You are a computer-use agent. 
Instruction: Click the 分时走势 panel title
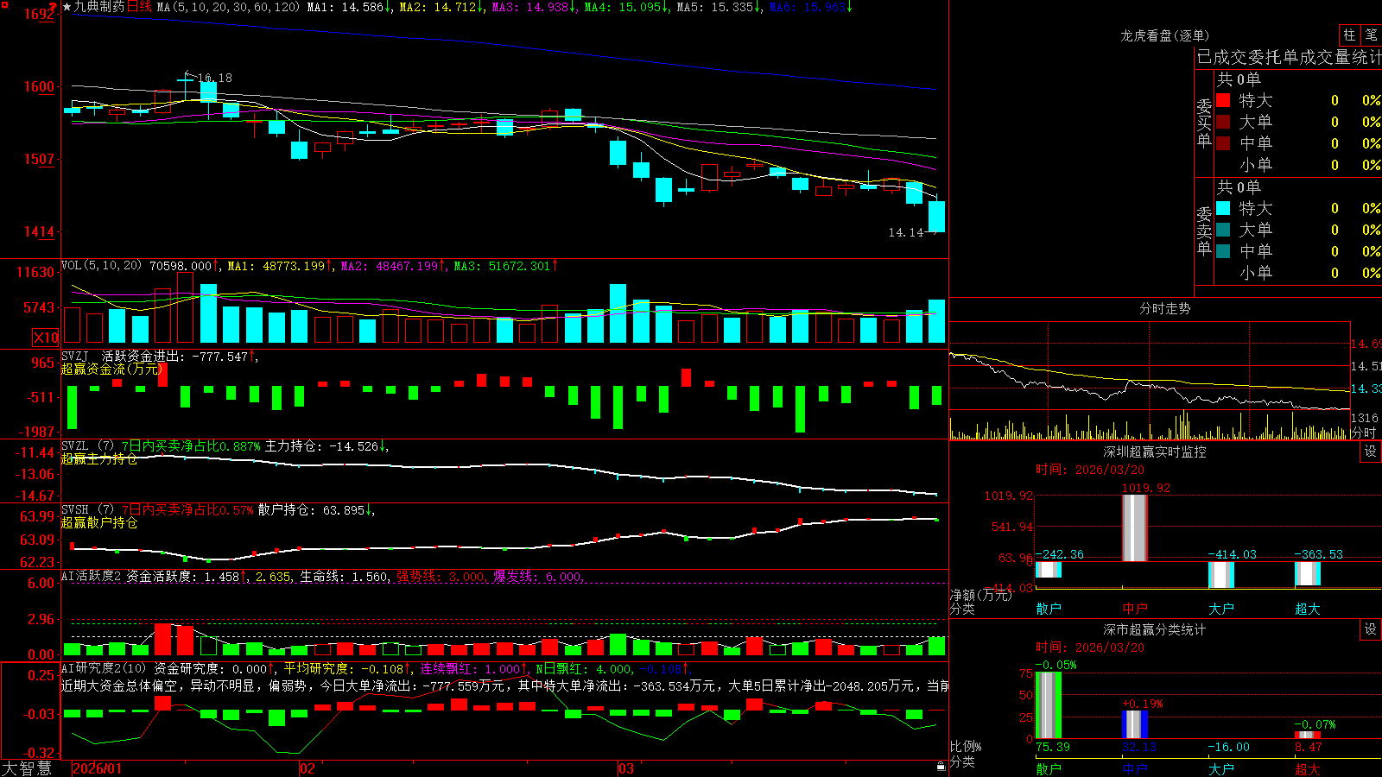1165,308
